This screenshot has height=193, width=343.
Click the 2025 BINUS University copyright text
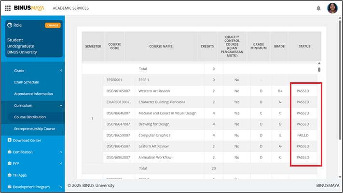(x=91, y=185)
